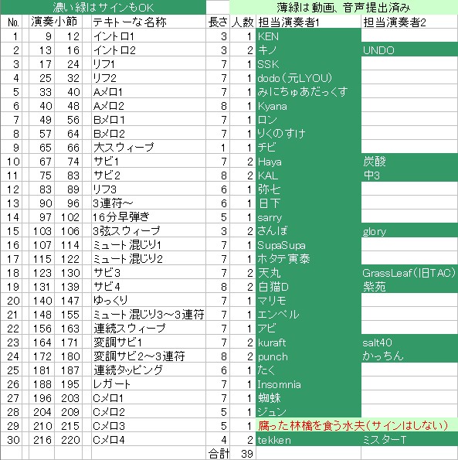Select the kuraft performer cell
Screen dimensions: 458x460
[x=309, y=342]
